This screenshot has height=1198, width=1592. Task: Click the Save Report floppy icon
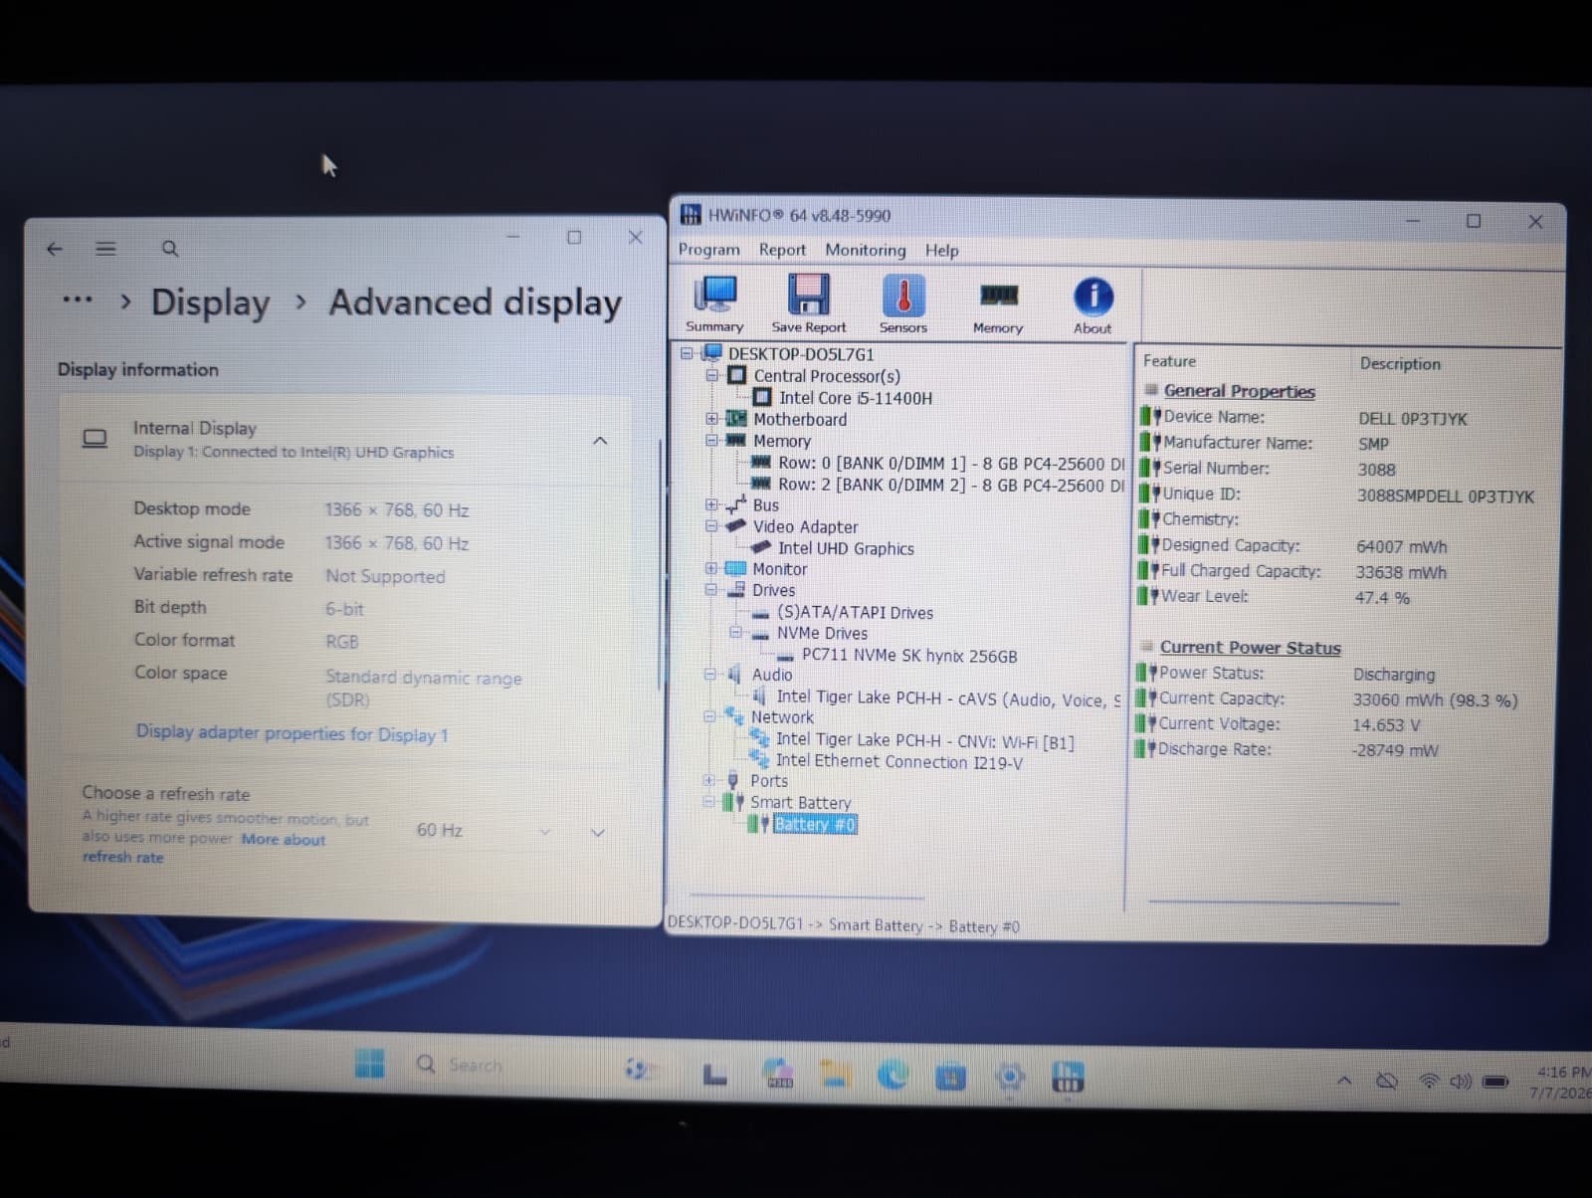coord(808,295)
